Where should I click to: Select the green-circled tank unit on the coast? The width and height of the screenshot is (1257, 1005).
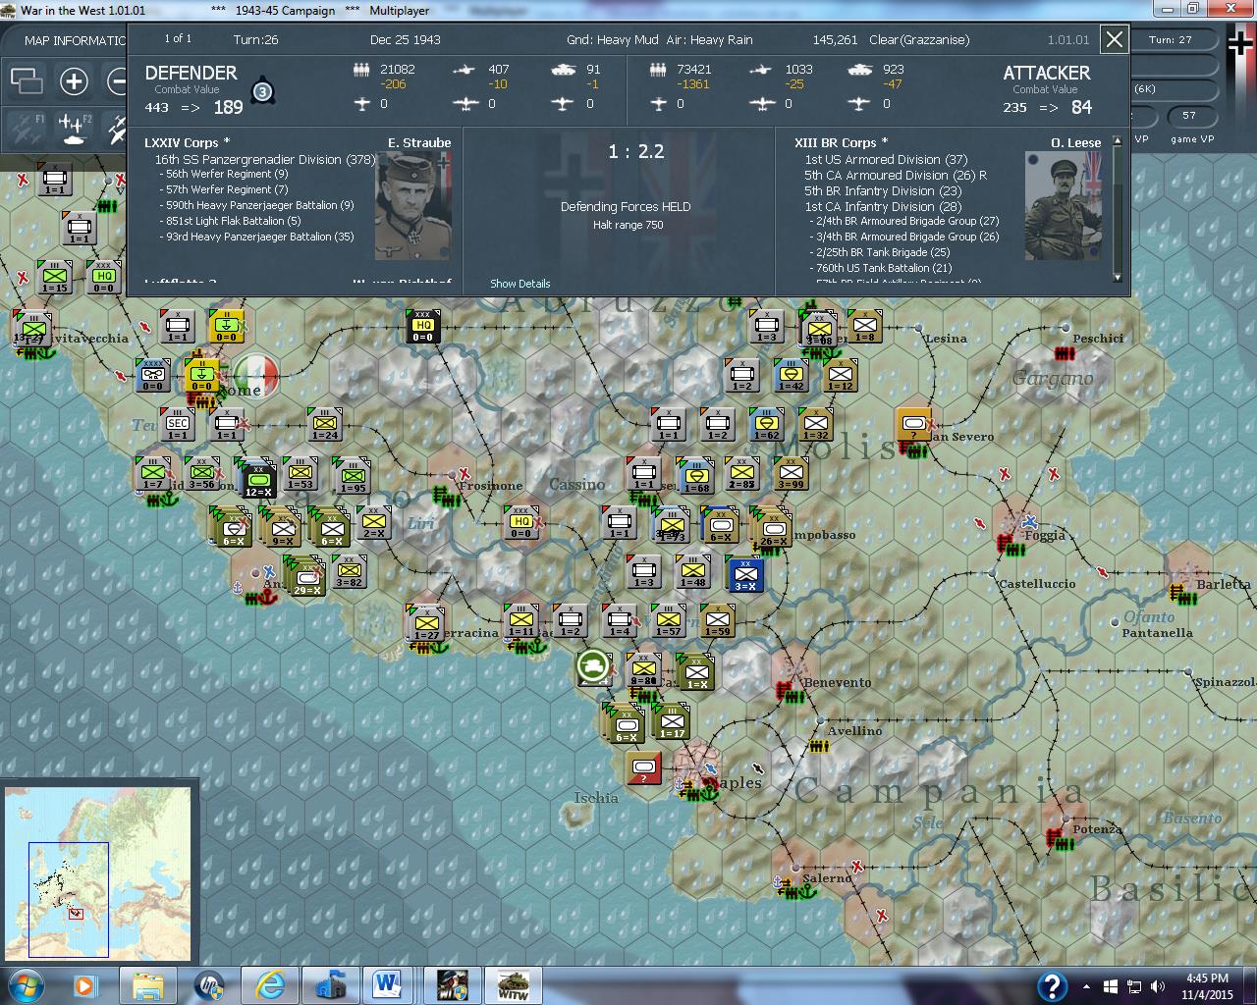[593, 666]
